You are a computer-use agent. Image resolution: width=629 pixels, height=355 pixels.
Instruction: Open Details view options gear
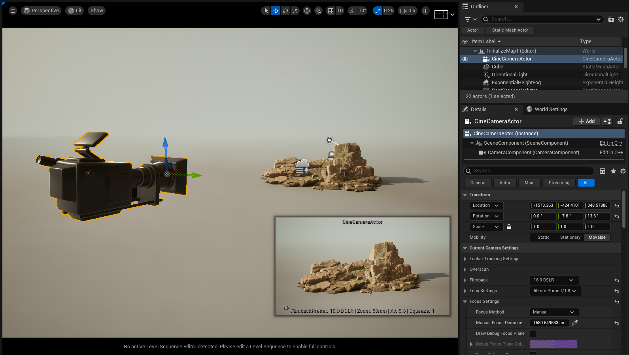(623, 171)
